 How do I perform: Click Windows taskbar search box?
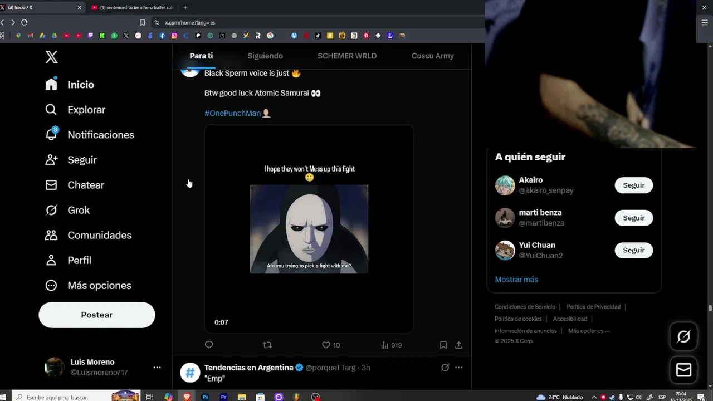click(76, 397)
